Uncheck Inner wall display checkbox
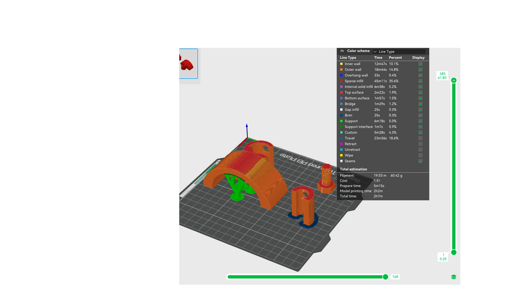The height and width of the screenshot is (294, 523). pos(420,64)
